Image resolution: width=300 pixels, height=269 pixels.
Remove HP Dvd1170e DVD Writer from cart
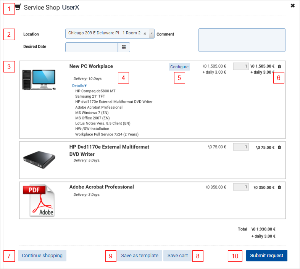(279, 147)
